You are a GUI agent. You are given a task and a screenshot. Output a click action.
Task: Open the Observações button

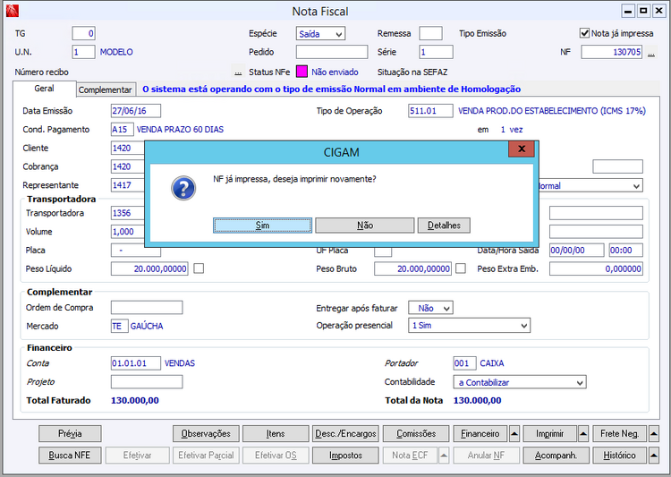206,434
